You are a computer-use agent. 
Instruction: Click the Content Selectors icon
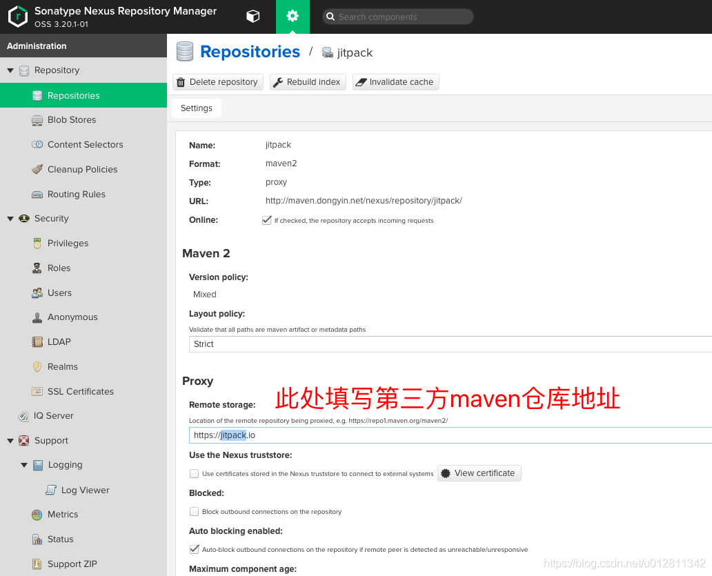coord(37,144)
